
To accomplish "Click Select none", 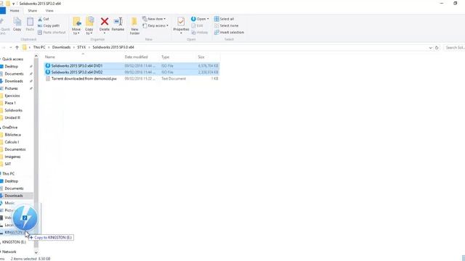I will click(226, 26).
